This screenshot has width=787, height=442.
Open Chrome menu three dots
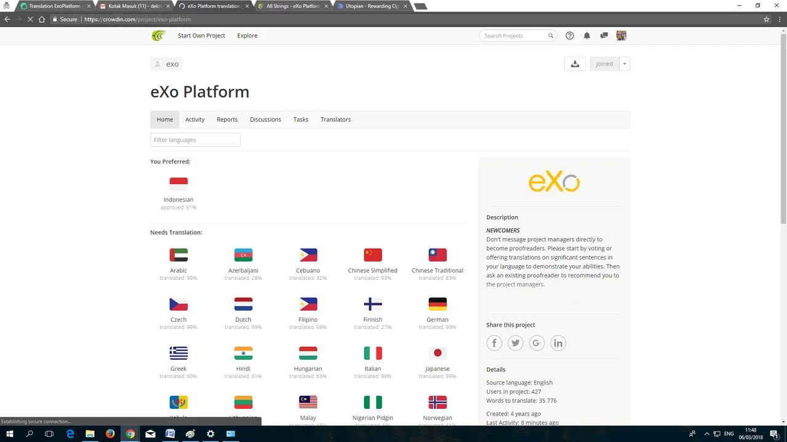pyautogui.click(x=779, y=19)
